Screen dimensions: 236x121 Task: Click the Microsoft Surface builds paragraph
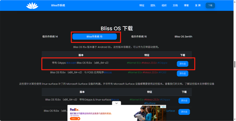pos(117,84)
